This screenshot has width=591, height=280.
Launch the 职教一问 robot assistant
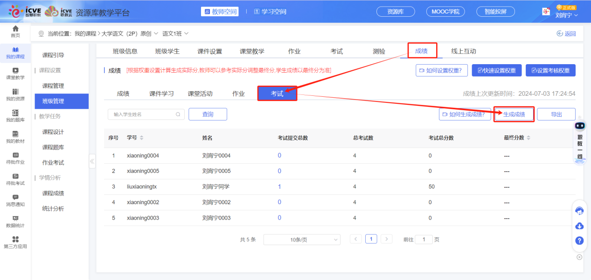point(579,140)
